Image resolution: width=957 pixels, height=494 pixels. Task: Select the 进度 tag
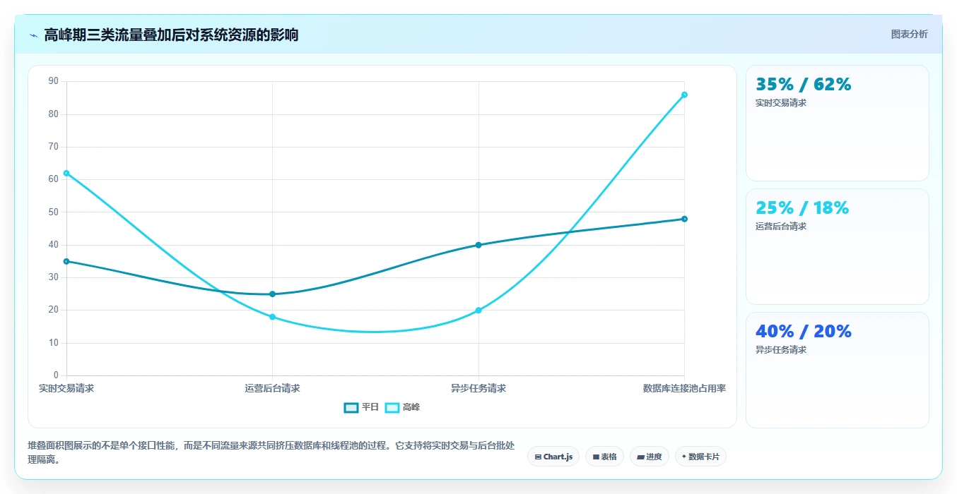[x=649, y=457]
